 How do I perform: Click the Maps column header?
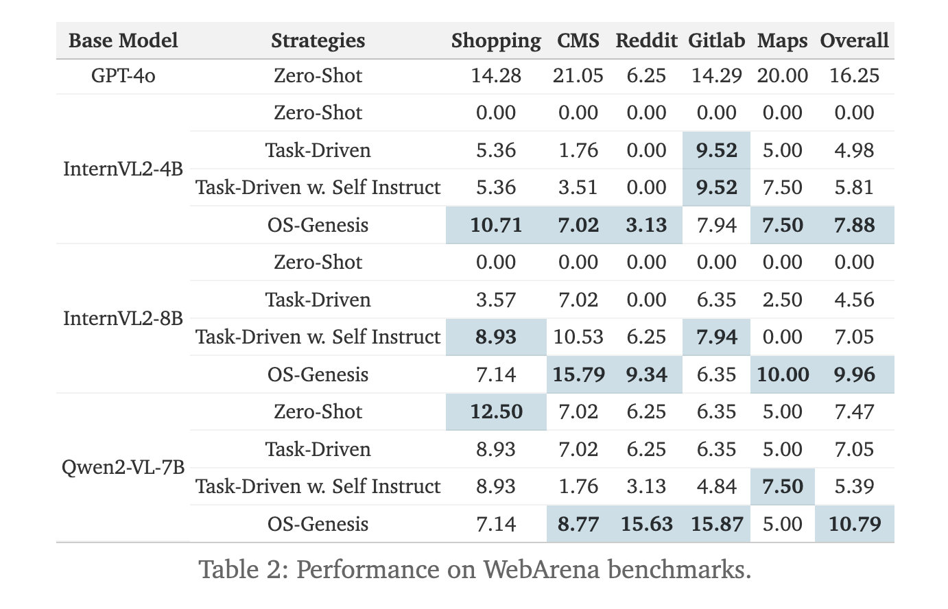coord(782,40)
